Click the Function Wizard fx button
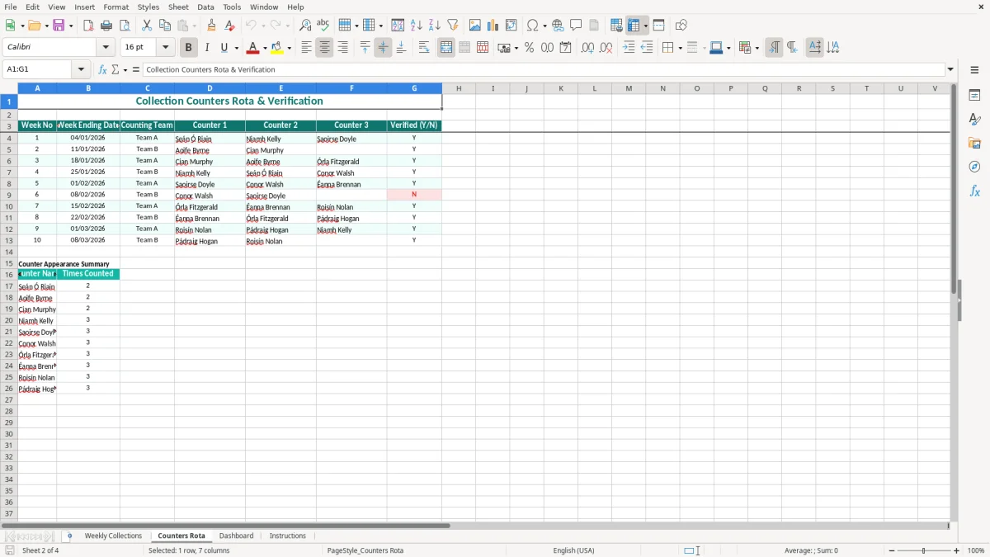This screenshot has width=990, height=557. click(x=102, y=69)
